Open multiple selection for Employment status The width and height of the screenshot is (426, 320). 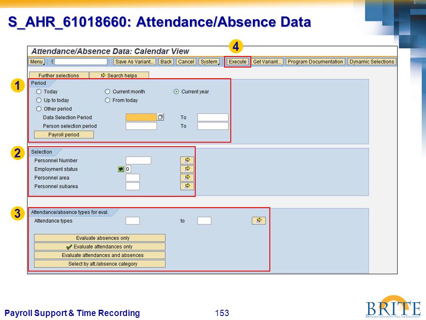click(x=187, y=169)
